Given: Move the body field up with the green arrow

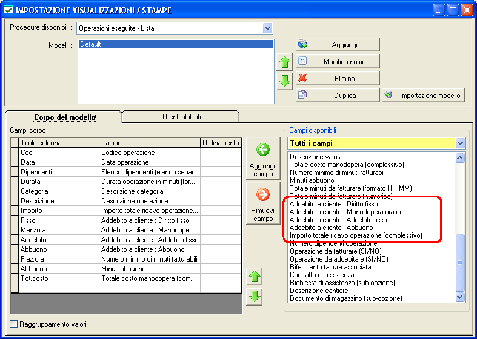Looking at the screenshot, I should [x=255, y=277].
